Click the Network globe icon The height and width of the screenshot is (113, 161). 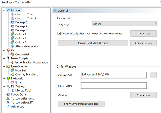tap(8, 78)
